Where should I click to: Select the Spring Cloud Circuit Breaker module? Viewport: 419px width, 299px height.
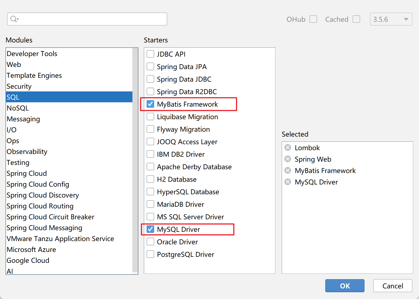click(x=69, y=217)
